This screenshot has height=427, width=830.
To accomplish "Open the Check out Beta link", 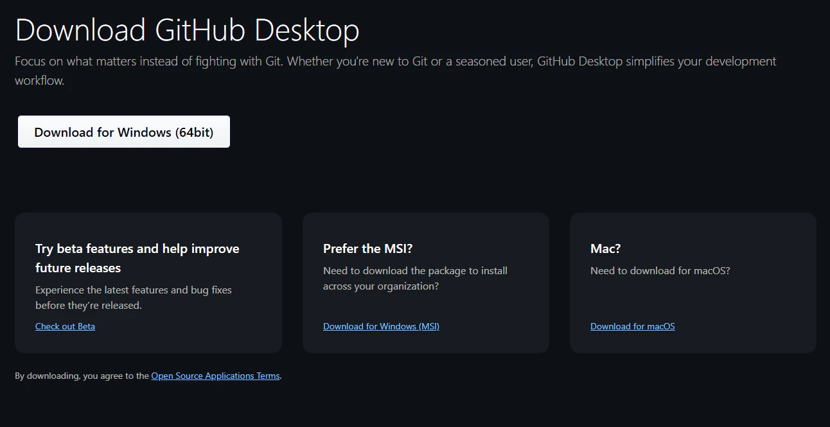I will [65, 326].
